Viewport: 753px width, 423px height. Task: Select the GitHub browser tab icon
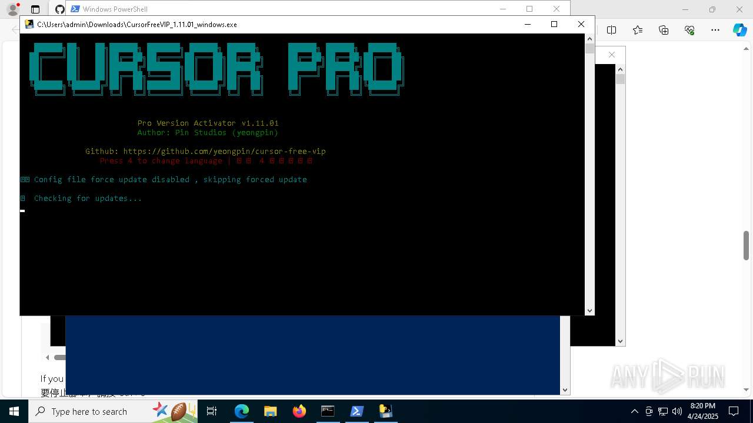point(59,9)
